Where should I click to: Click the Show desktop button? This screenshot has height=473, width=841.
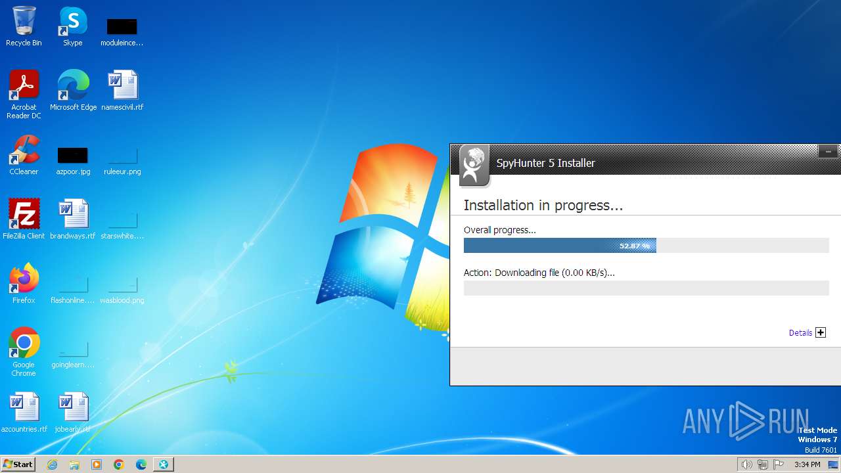[x=833, y=464]
